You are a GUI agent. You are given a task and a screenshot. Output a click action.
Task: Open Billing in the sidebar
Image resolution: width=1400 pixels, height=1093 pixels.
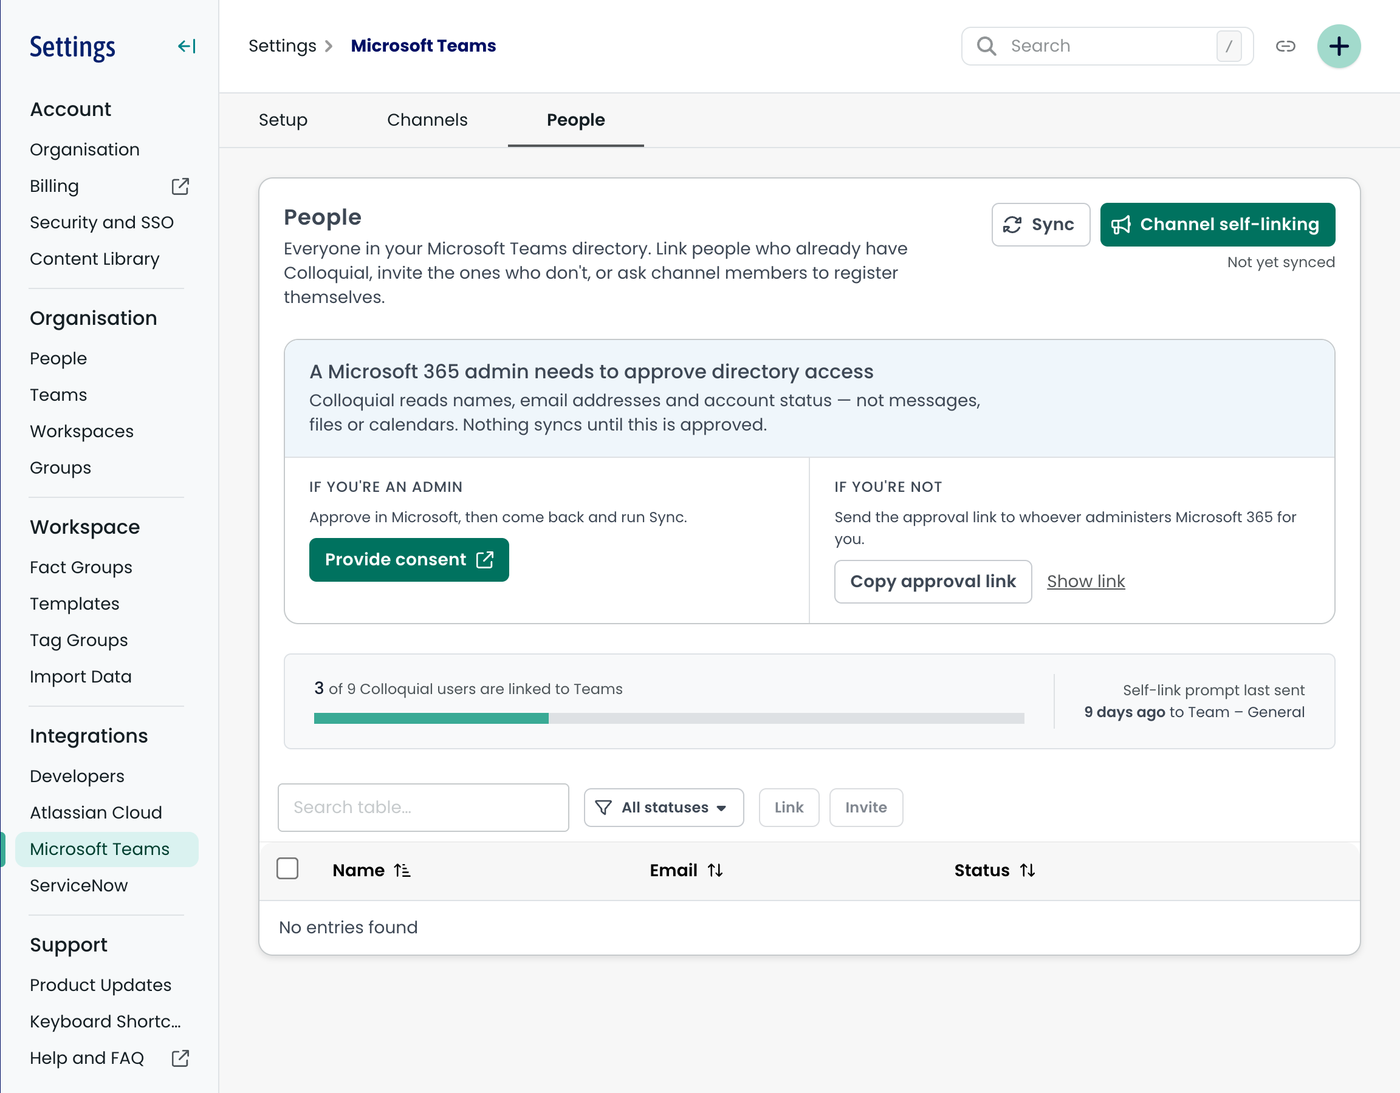(54, 186)
